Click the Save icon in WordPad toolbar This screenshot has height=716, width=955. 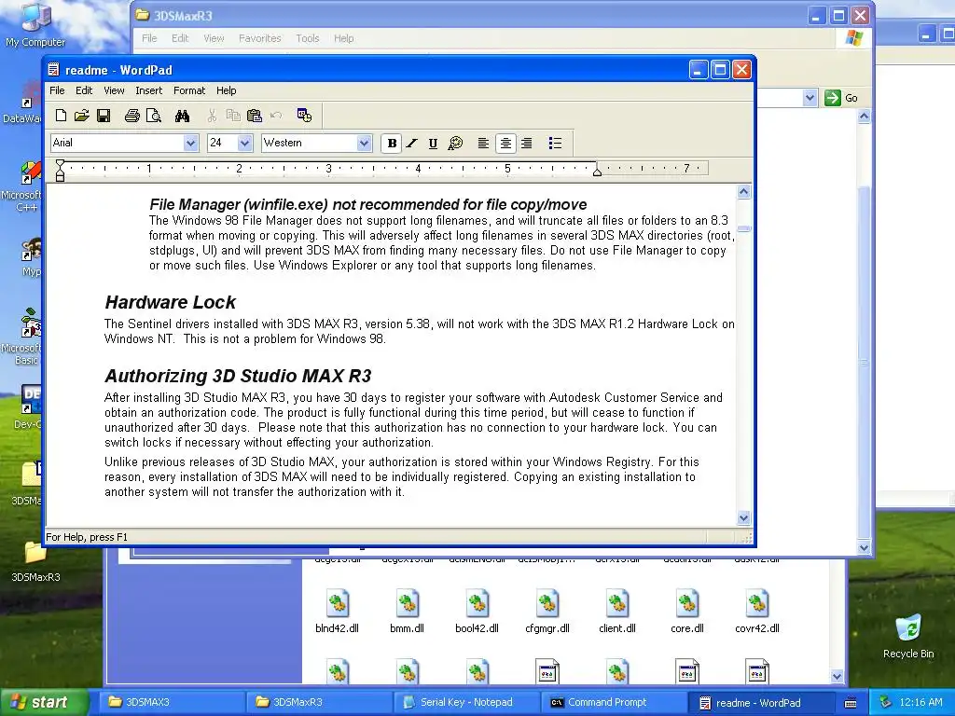tap(104, 115)
